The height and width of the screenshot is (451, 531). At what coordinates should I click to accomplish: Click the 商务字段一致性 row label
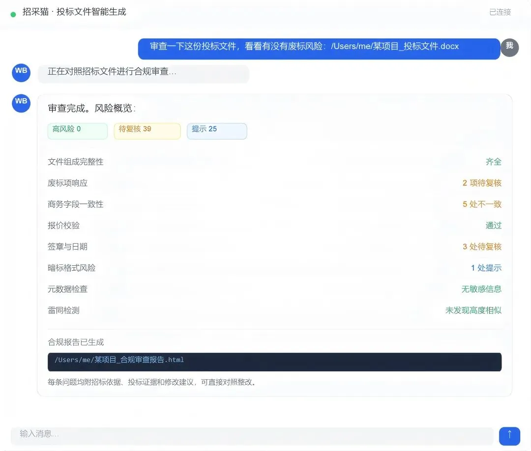(76, 204)
